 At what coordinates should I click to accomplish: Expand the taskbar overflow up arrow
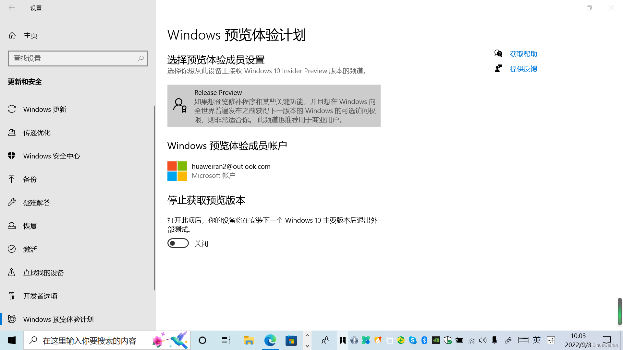pos(307,335)
